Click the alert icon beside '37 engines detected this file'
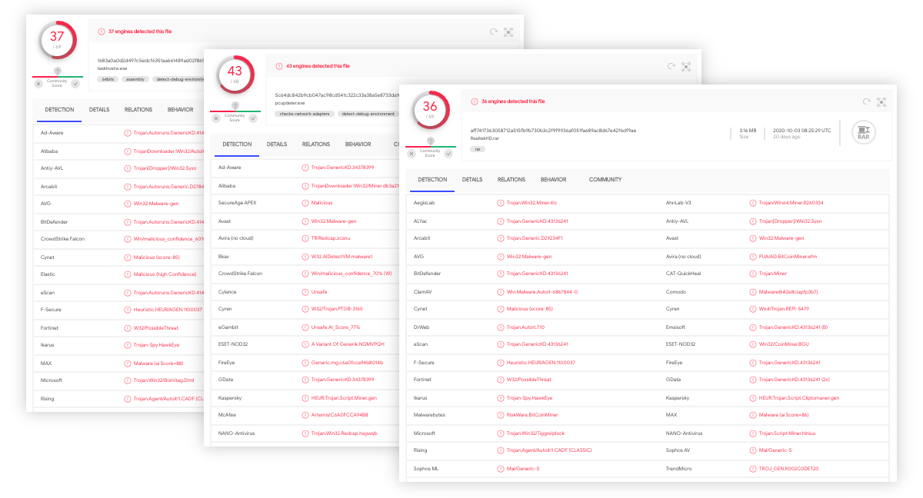Screen dimensions: 923x498 102,32
